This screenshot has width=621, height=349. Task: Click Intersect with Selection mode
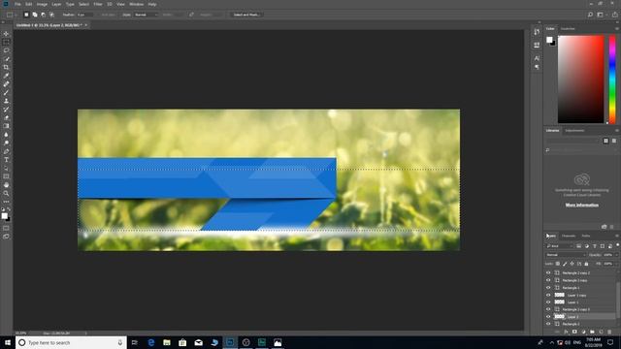pyautogui.click(x=51, y=15)
